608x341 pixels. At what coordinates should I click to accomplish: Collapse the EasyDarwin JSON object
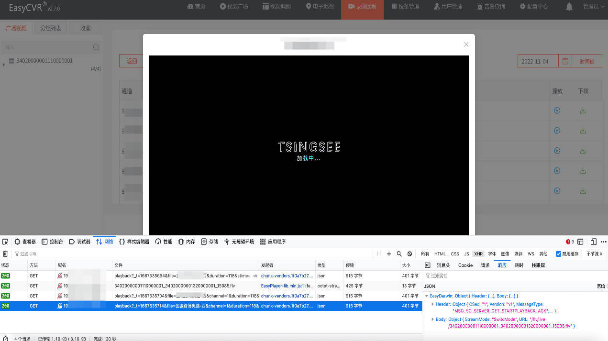point(427,296)
